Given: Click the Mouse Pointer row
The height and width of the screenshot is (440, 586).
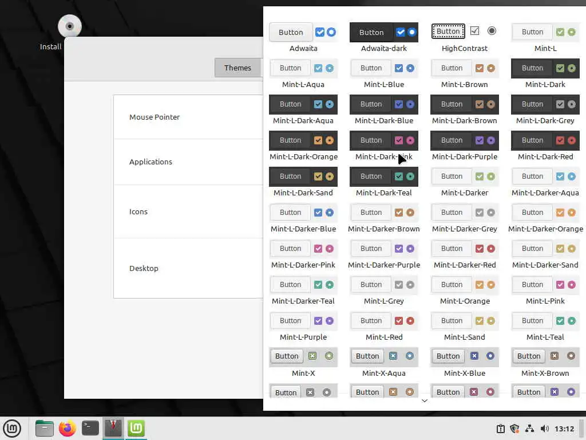Looking at the screenshot, I should [188, 117].
